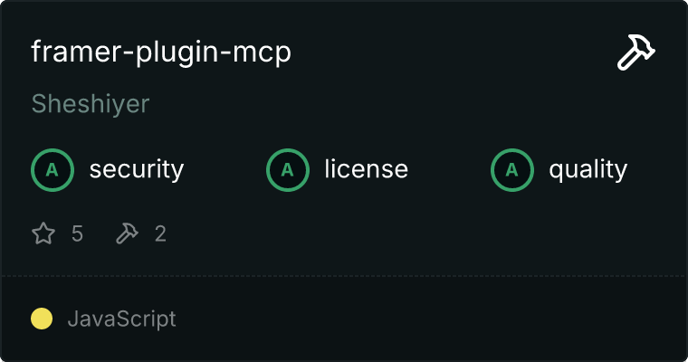Open the Sheshiyer author link
Screen dimensions: 688x362
tap(91, 104)
